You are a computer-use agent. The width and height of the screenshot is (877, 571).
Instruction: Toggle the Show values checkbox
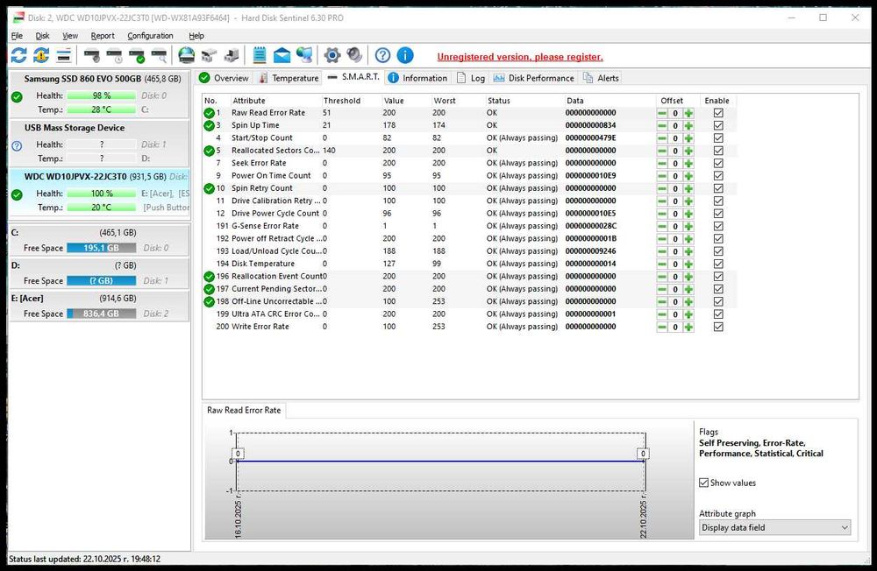pyautogui.click(x=704, y=483)
